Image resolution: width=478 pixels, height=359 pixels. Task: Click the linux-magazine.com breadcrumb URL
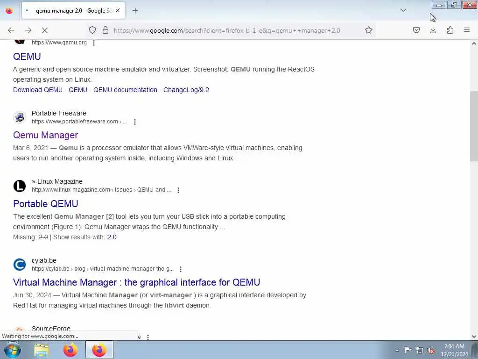click(x=101, y=190)
